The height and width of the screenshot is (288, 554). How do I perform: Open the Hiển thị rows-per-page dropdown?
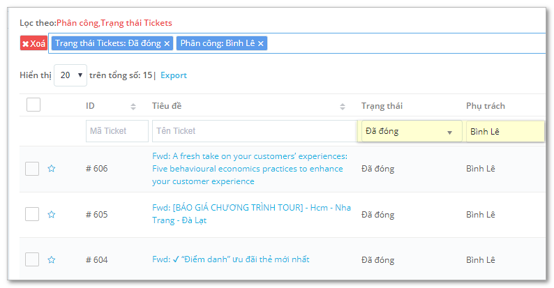click(70, 75)
